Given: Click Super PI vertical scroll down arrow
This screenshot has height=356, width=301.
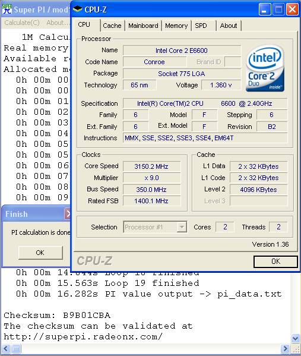Looking at the screenshot, I should pos(295,338).
